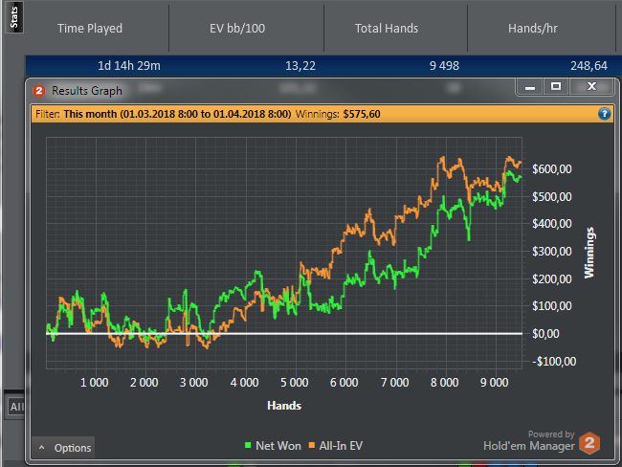622x467 pixels.
Task: Sort by Time Played column header
Action: pyautogui.click(x=90, y=28)
